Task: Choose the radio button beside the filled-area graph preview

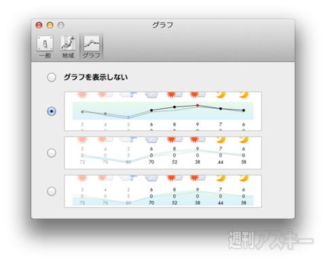Action: tap(52, 191)
